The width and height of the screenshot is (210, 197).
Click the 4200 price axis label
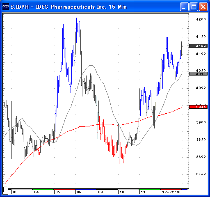pos(201,19)
